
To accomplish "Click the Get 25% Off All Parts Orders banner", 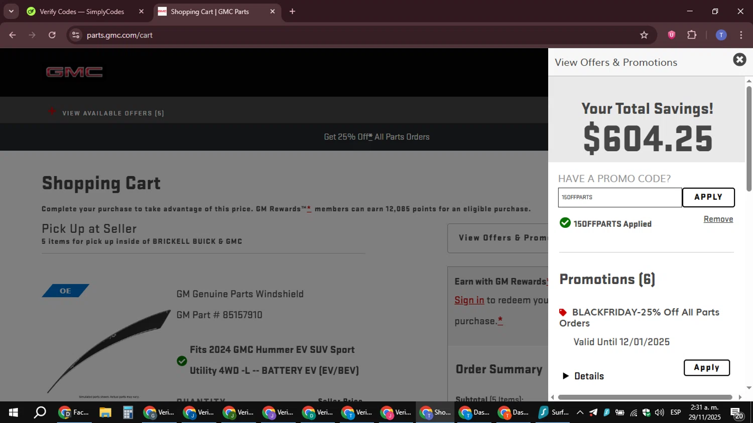I will [376, 136].
